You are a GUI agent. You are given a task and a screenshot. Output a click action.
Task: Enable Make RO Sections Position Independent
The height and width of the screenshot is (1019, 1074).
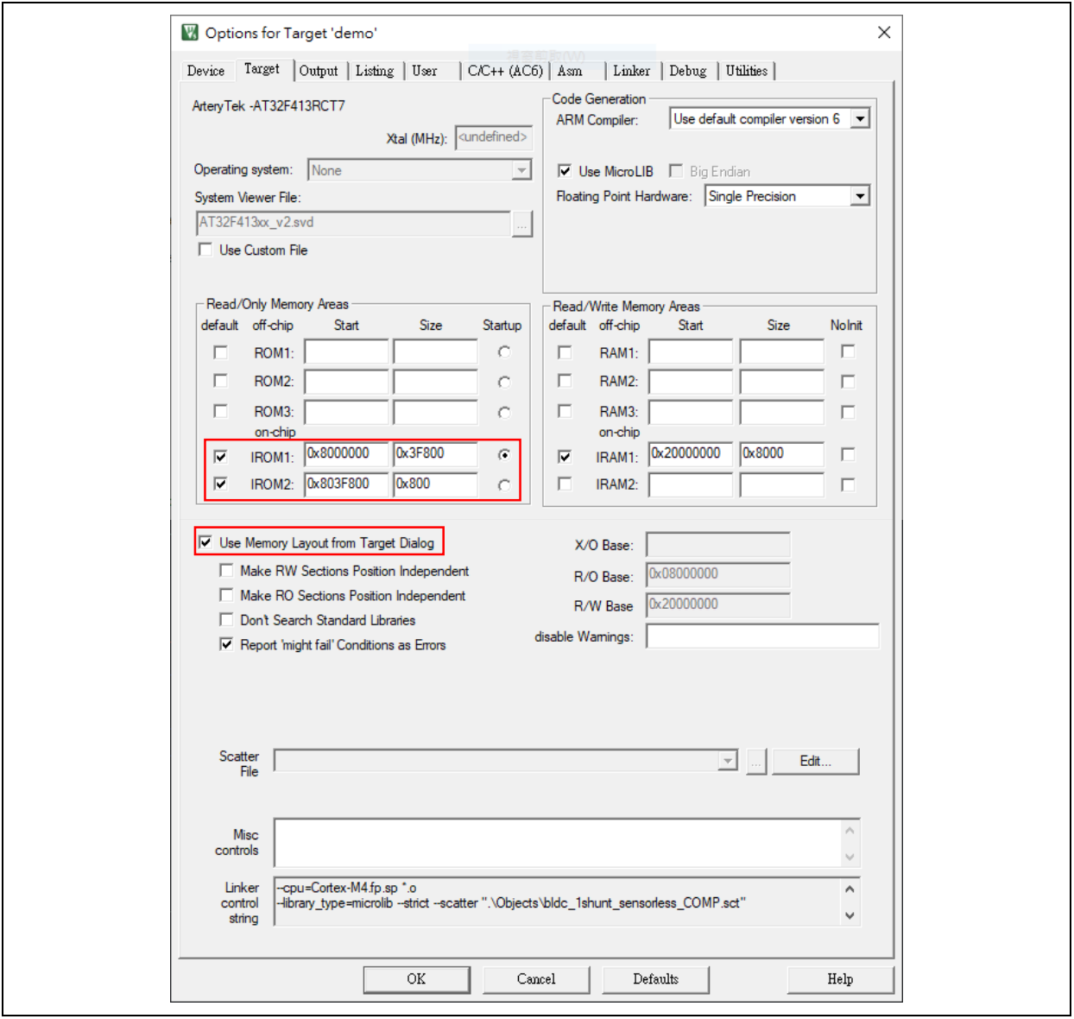click(226, 595)
